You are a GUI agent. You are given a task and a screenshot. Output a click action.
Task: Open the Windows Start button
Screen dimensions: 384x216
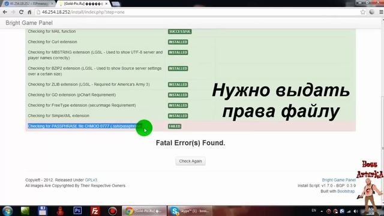click(7, 211)
